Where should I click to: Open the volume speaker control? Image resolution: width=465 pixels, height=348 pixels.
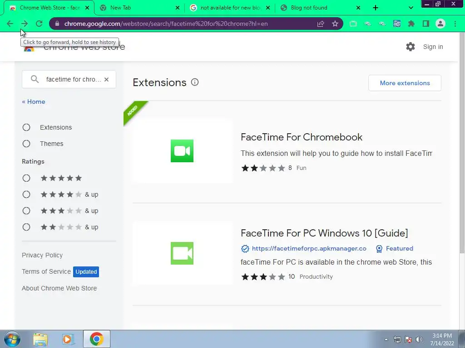tap(419, 339)
